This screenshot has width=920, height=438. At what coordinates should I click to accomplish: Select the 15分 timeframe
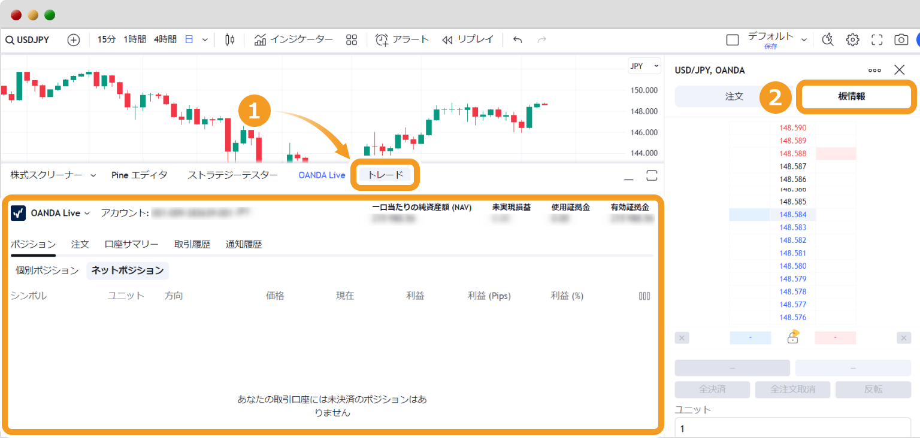(106, 39)
